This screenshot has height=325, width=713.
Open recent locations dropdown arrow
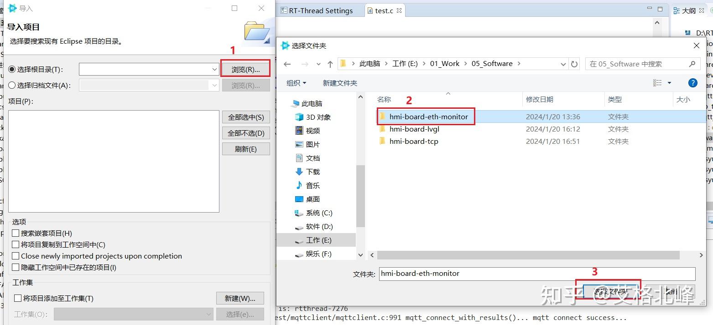click(318, 64)
